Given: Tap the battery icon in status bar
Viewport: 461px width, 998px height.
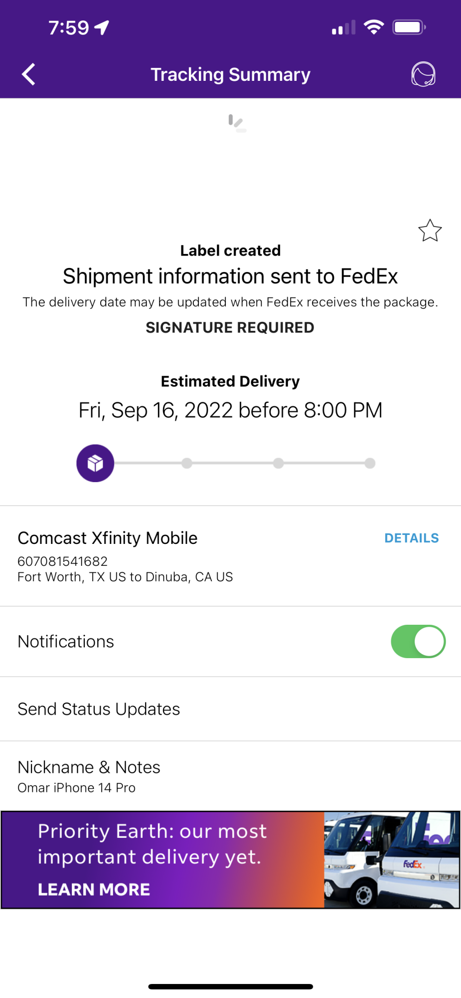Looking at the screenshot, I should coord(409,27).
